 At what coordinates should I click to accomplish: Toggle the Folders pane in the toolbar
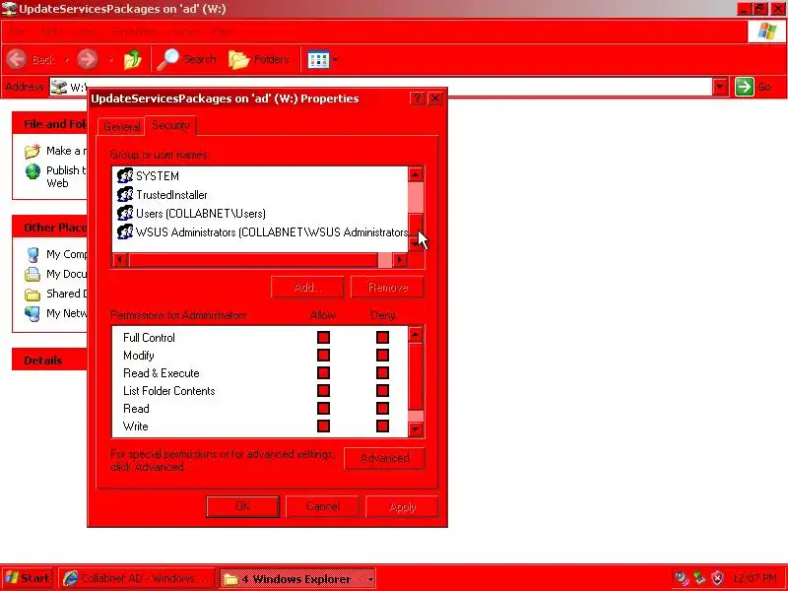pos(259,59)
